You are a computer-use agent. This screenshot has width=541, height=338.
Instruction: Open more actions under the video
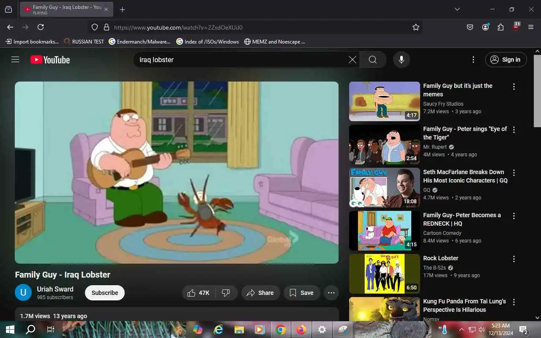331,293
